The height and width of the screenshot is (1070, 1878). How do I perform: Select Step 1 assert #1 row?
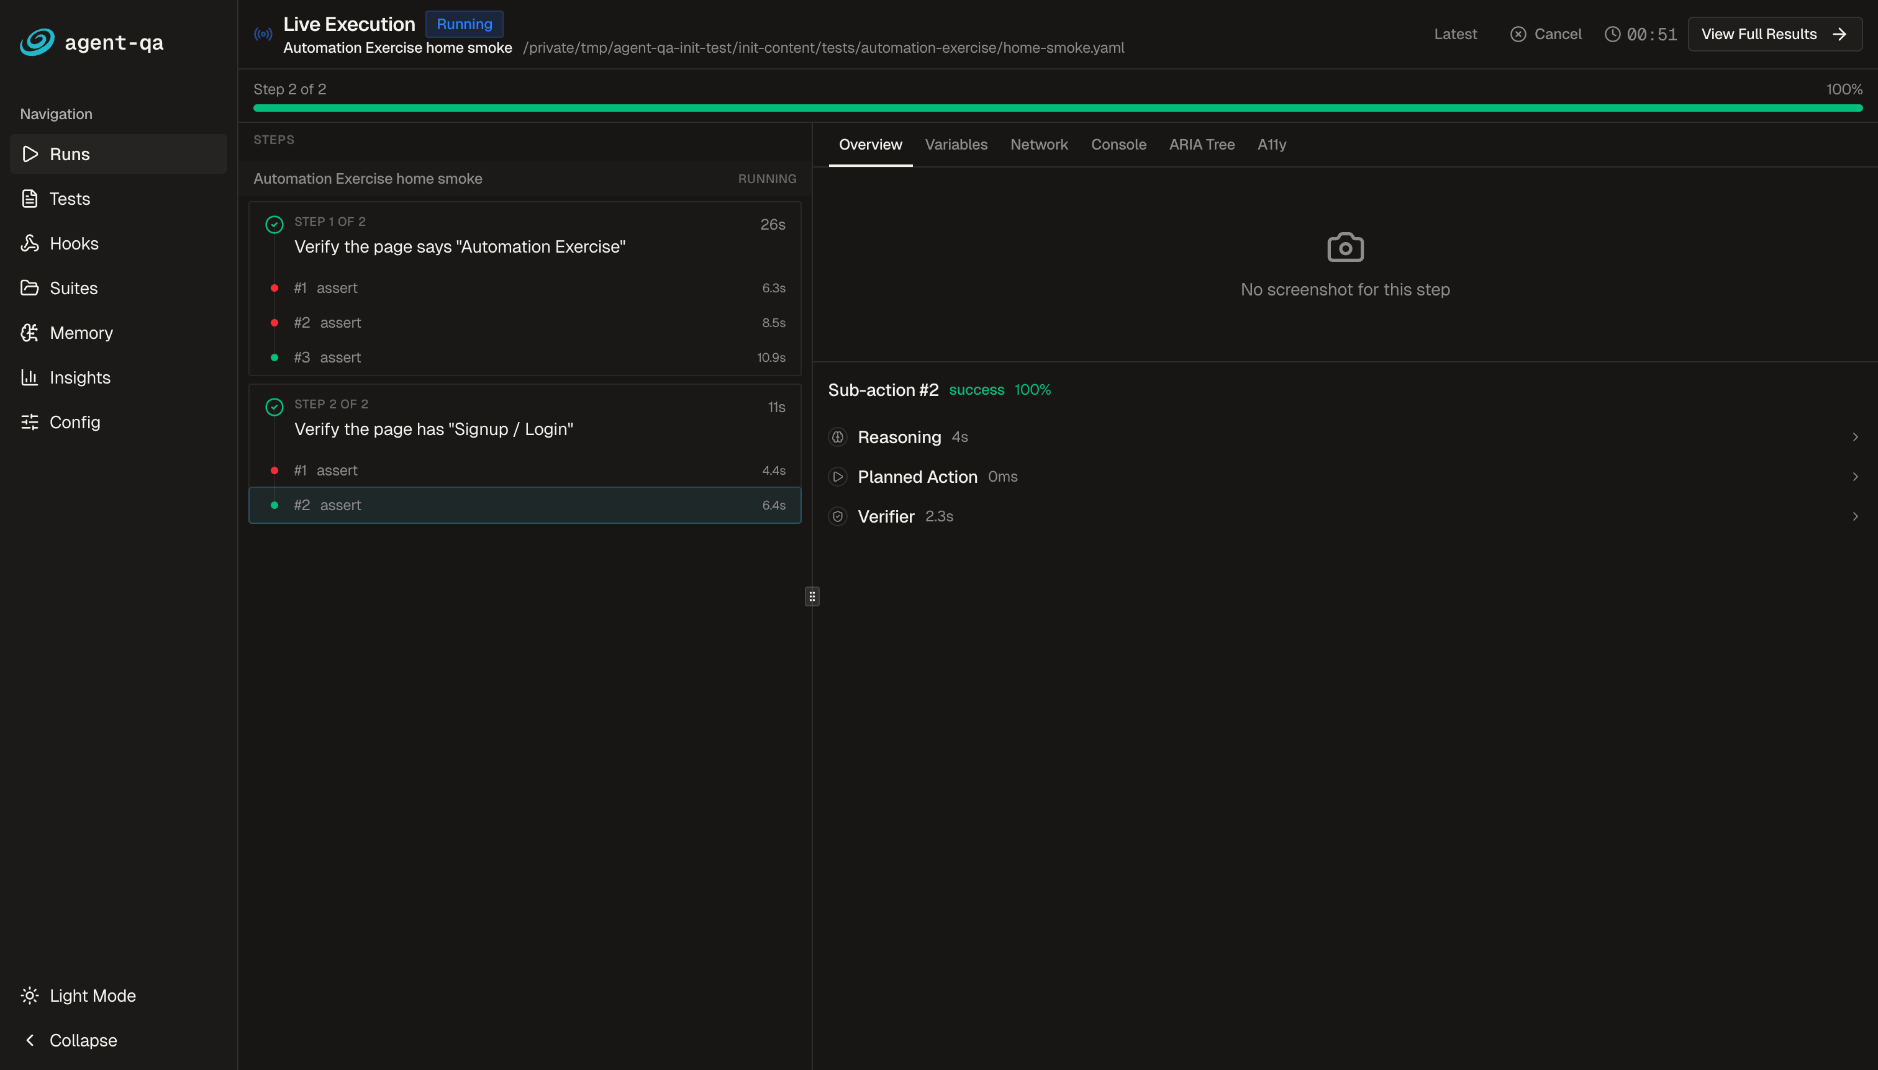pos(525,288)
